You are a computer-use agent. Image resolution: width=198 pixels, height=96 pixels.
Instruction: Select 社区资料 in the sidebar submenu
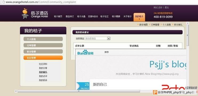tap(43, 64)
